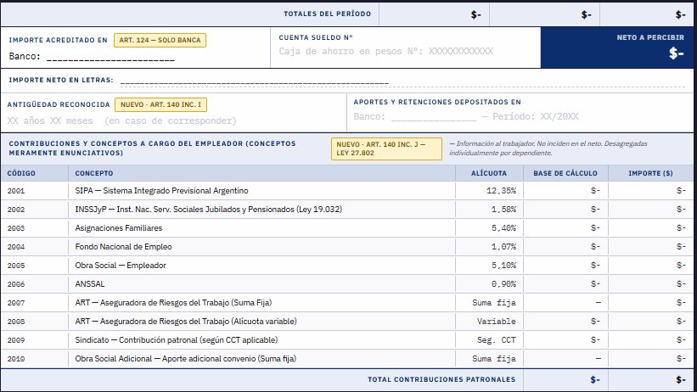
Task: Click the 'NUEVO · ART. 140 INC. J — LEY 27.802' badge
Action: 386,148
